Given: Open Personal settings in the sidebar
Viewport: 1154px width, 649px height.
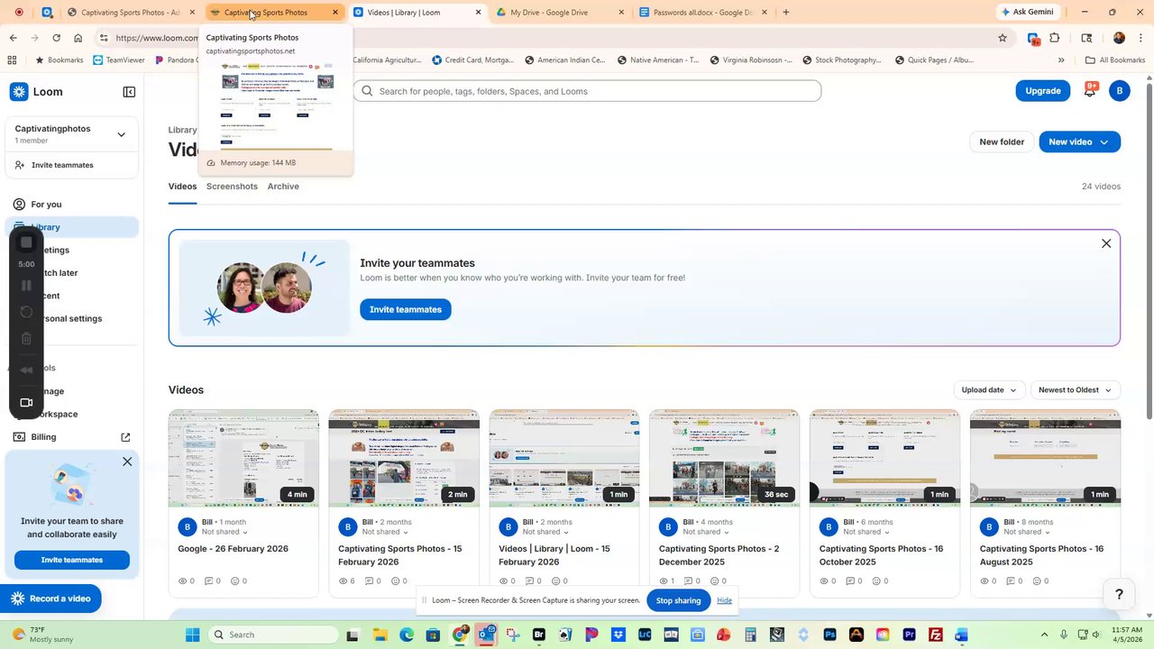Looking at the screenshot, I should (72, 318).
